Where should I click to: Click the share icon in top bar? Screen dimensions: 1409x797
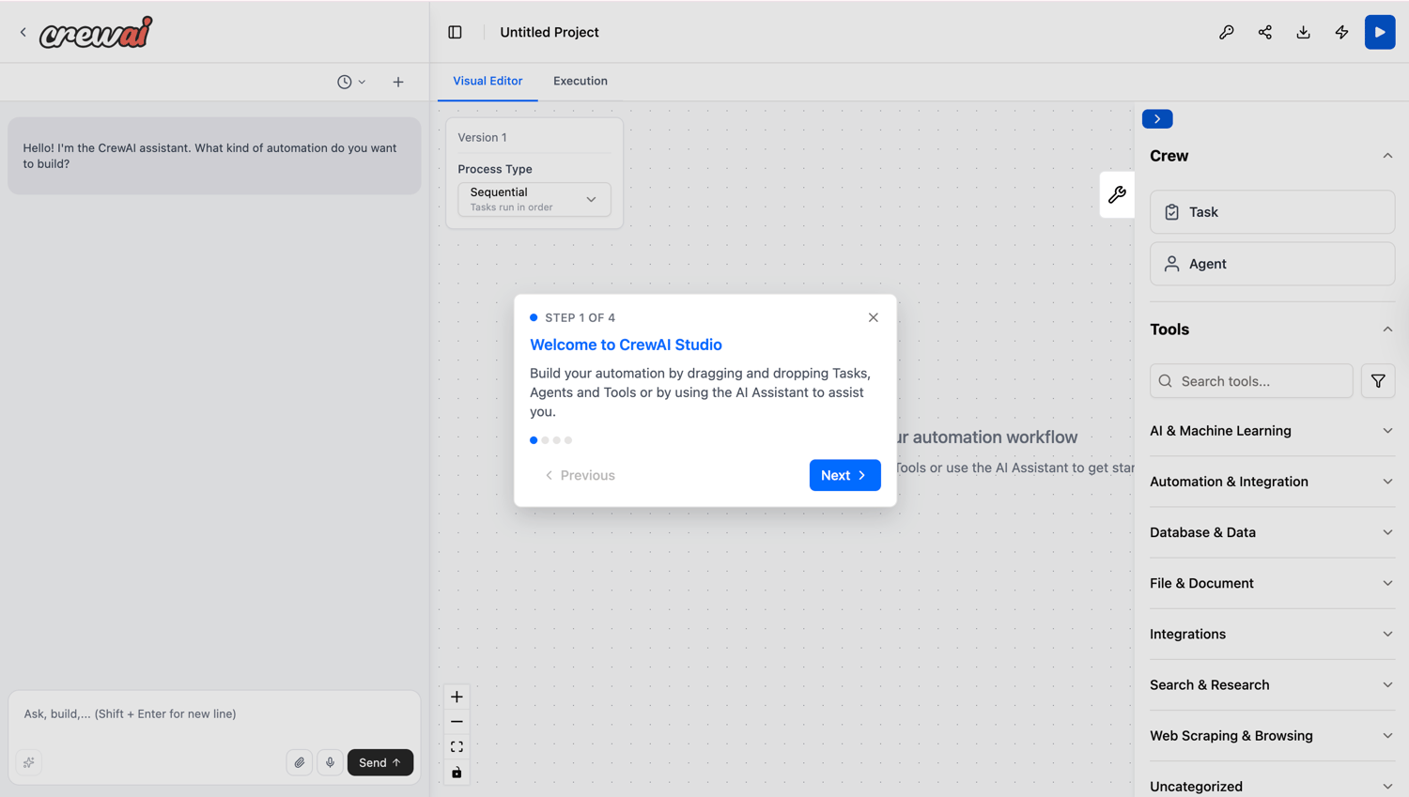click(1265, 32)
